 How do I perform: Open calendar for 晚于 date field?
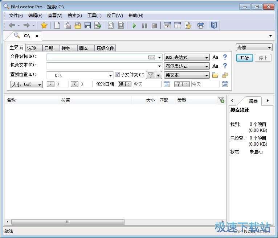click(x=167, y=84)
